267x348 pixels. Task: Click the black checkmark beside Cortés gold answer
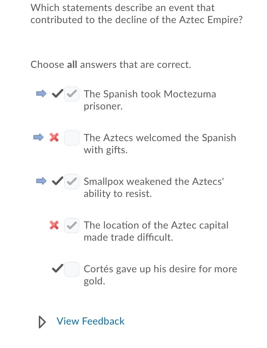click(58, 268)
